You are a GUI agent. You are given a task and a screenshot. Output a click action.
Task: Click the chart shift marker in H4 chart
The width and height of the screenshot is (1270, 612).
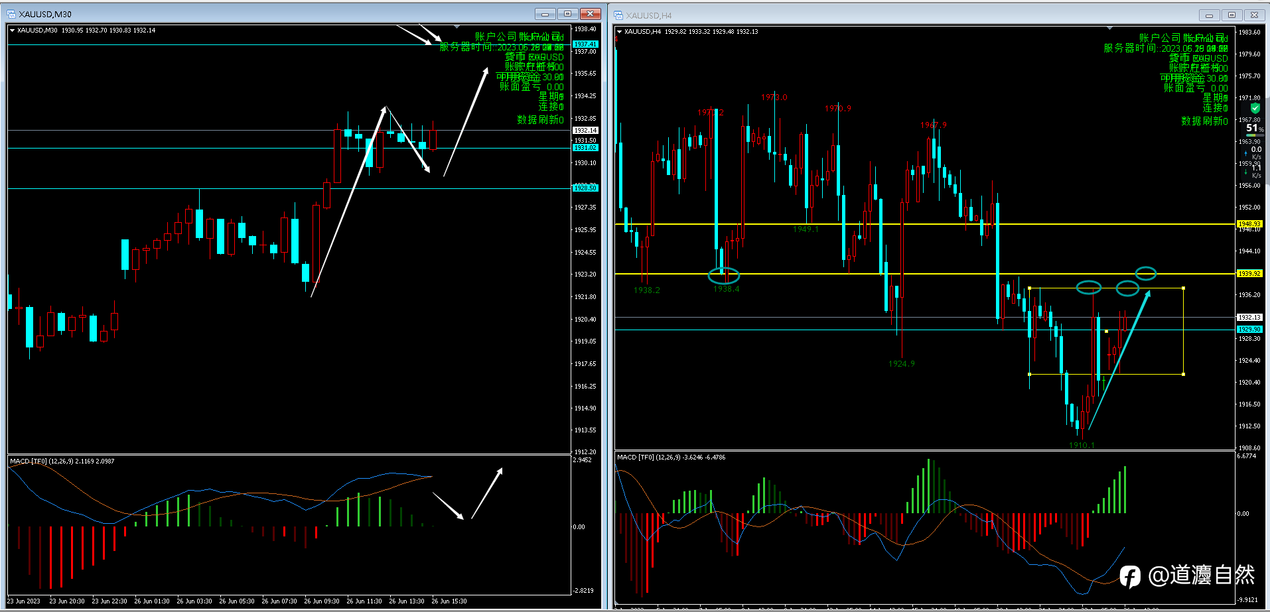pyautogui.click(x=1110, y=29)
